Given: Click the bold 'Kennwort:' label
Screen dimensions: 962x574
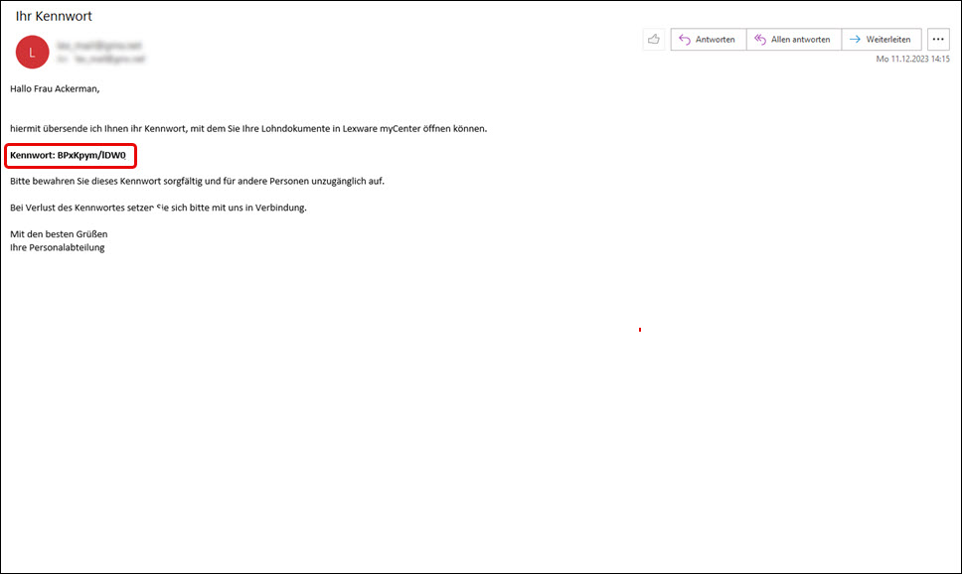Looking at the screenshot, I should click(33, 156).
